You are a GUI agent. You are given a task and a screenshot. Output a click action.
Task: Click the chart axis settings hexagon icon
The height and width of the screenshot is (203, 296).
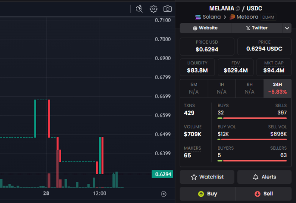point(164,194)
